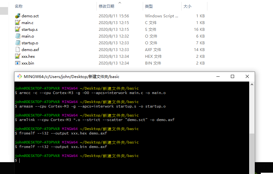Screen dimensions: 273x174
Task: Click the 2020/8/11 15:56 date of demo.sct
Action: point(114,16)
